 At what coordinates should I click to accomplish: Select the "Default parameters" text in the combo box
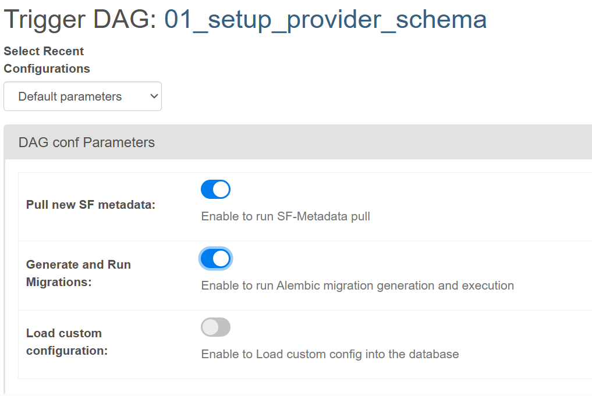(x=70, y=97)
